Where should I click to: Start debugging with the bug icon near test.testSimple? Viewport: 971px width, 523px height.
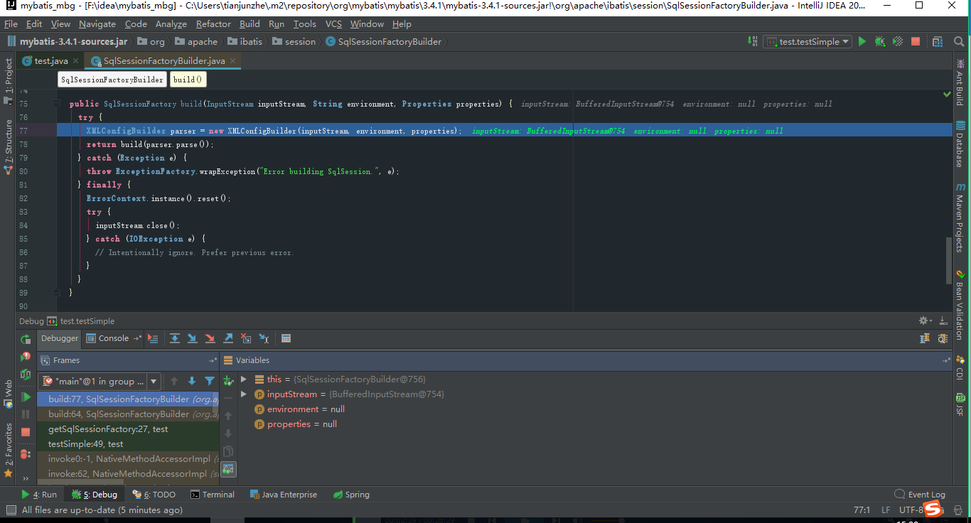point(879,41)
